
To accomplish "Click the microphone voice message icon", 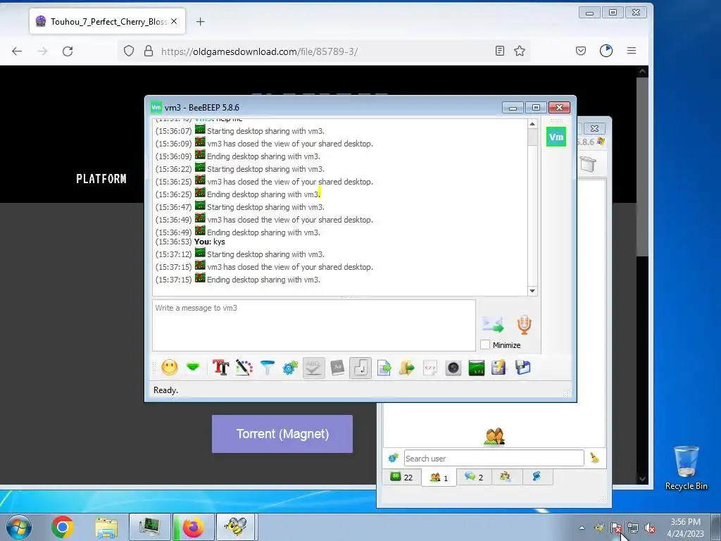I will point(524,324).
